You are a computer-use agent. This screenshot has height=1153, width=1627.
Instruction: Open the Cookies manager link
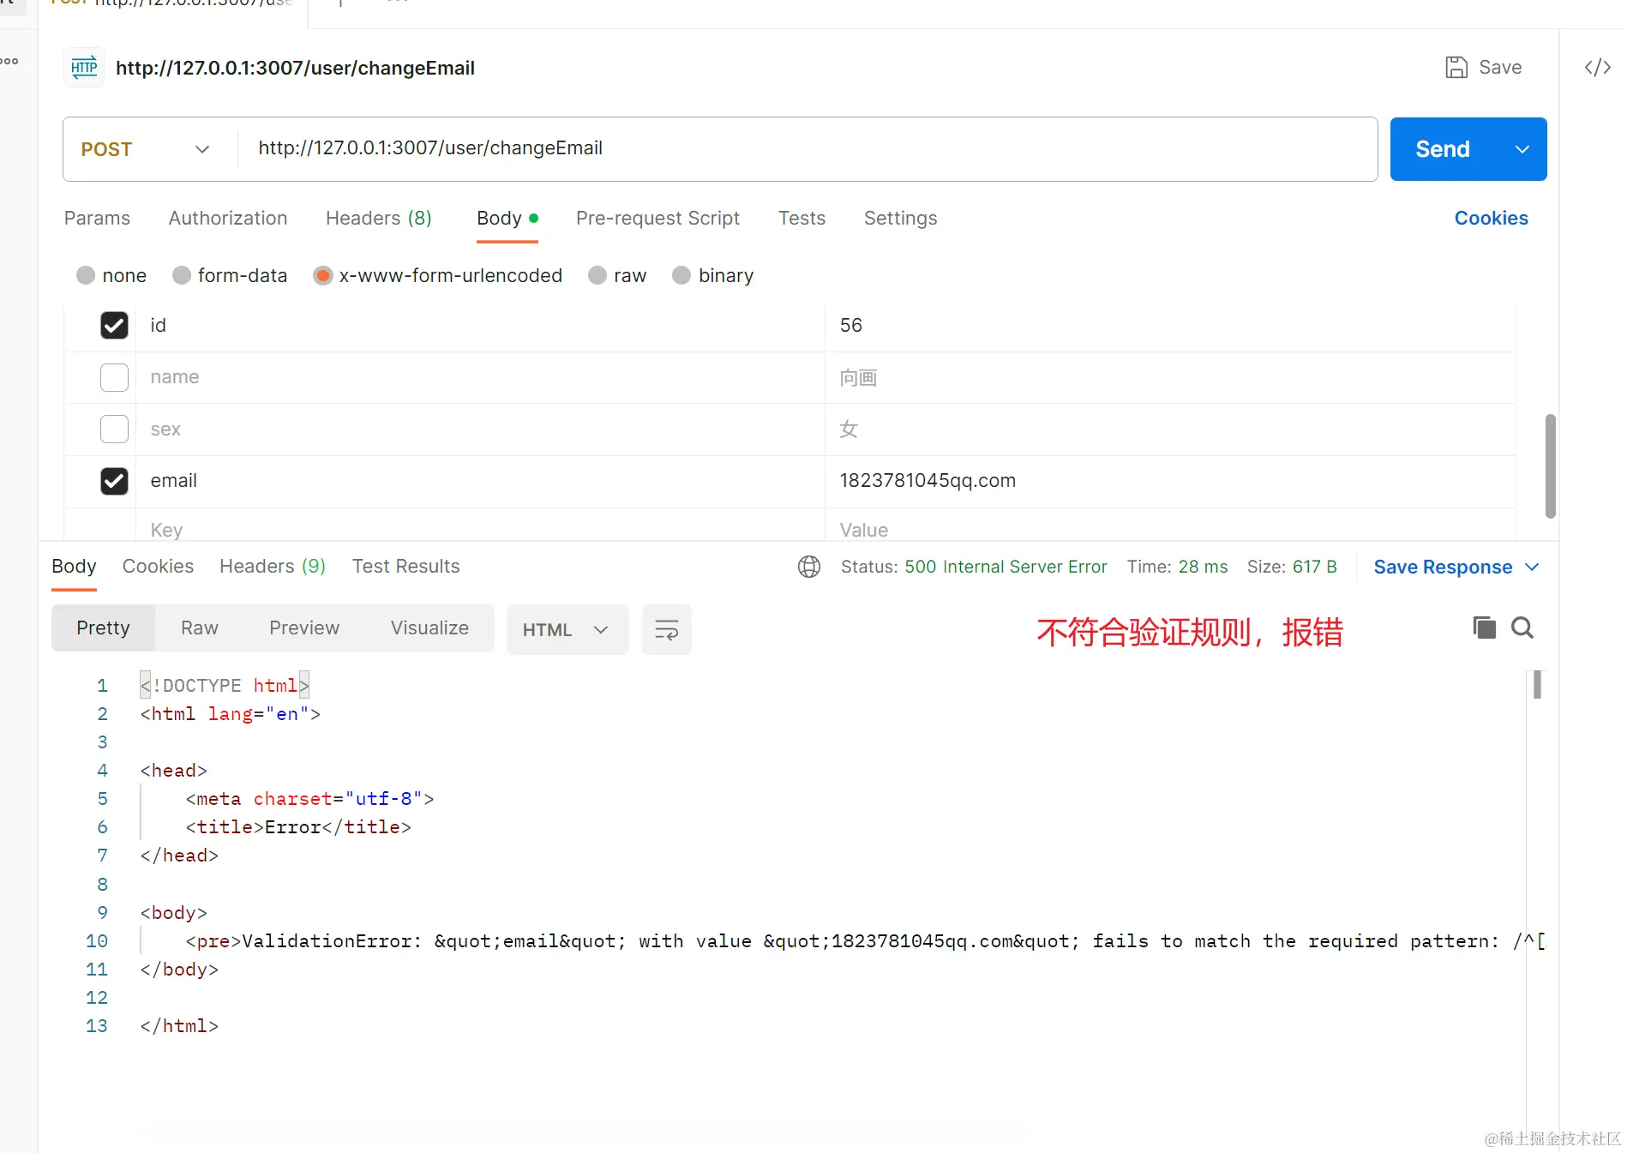tap(1491, 219)
